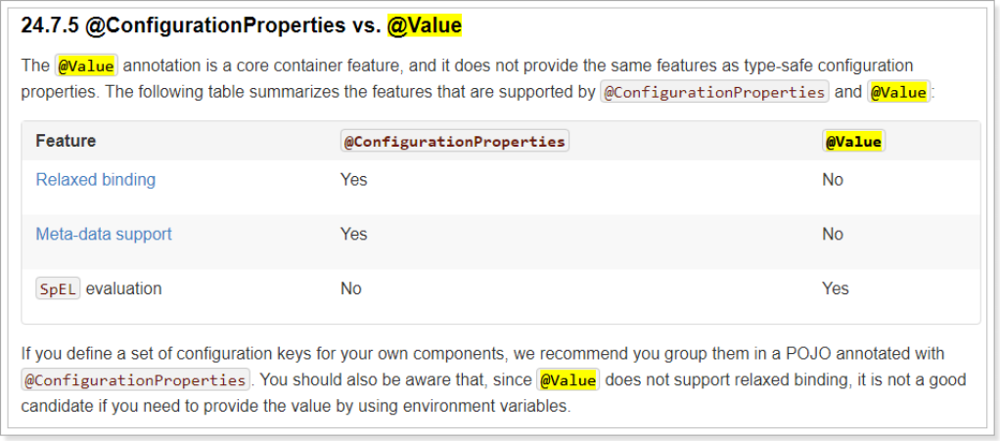
Task: Click the section heading 24.7.5
Action: [x=241, y=26]
